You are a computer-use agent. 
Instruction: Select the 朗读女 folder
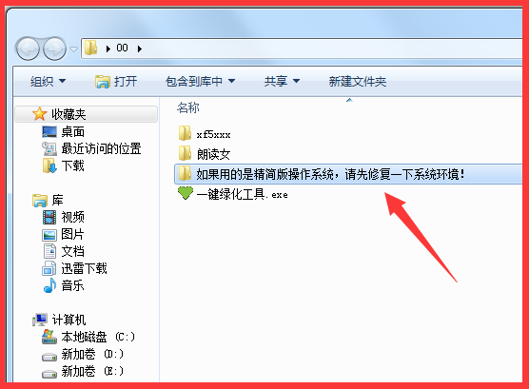(205, 154)
